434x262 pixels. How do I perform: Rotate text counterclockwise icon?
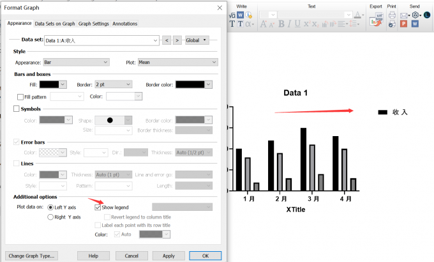tap(325, 24)
